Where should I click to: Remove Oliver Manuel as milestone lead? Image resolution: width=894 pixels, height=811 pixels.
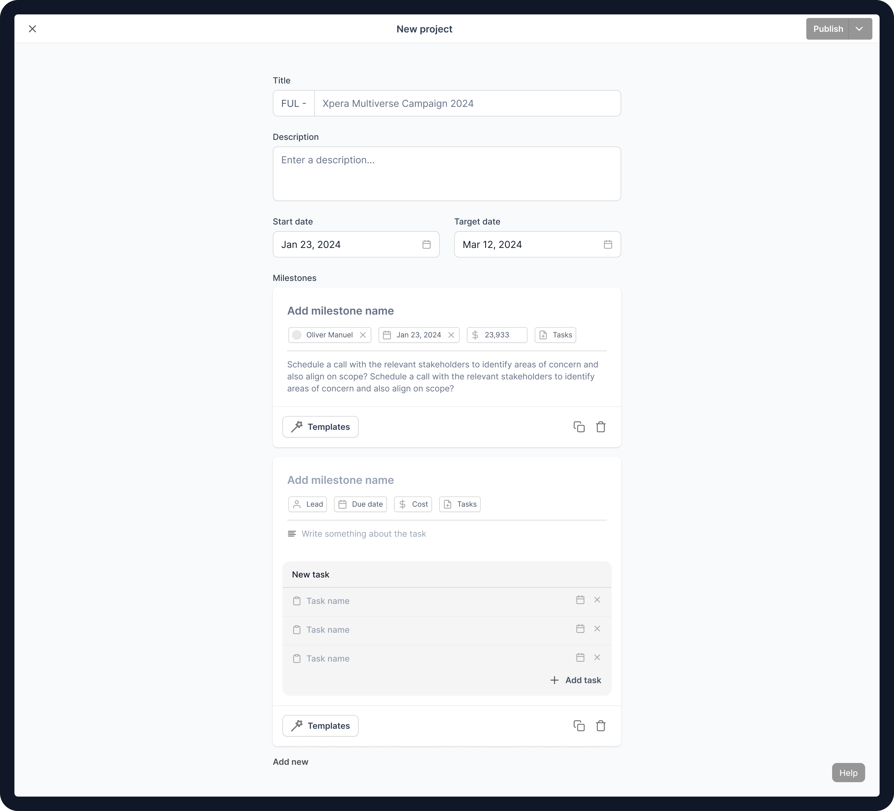coord(363,335)
